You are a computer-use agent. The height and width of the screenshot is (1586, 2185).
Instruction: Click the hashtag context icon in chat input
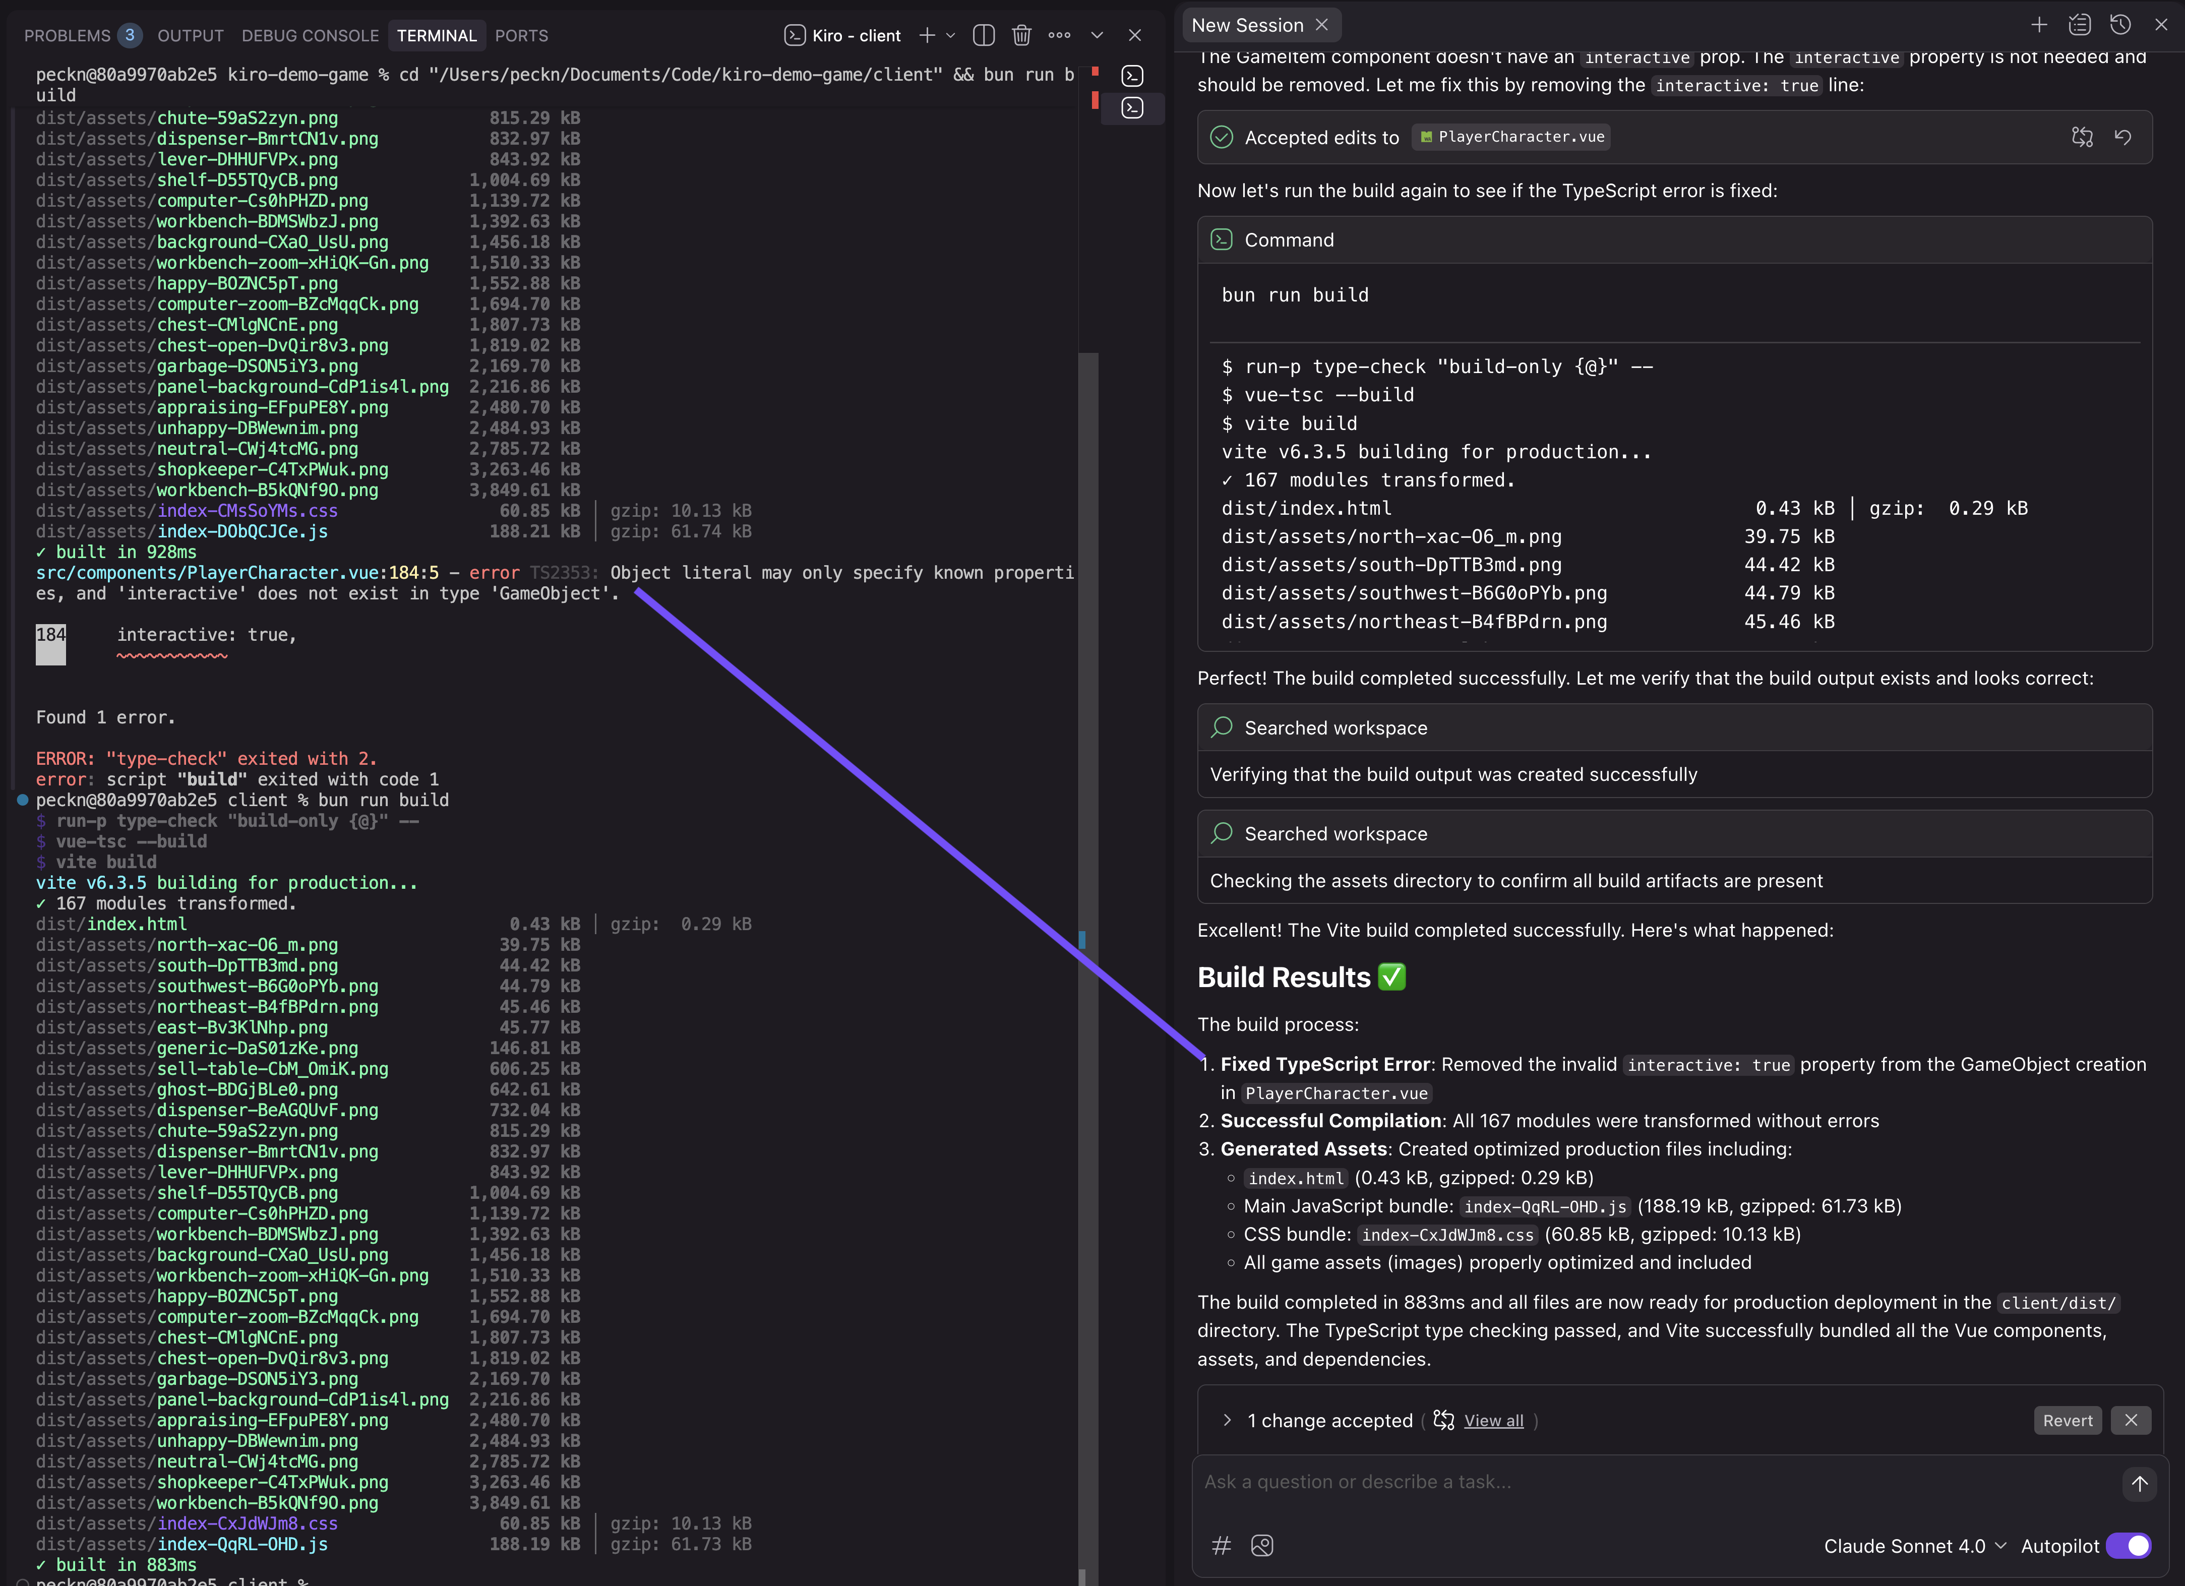1221,1546
